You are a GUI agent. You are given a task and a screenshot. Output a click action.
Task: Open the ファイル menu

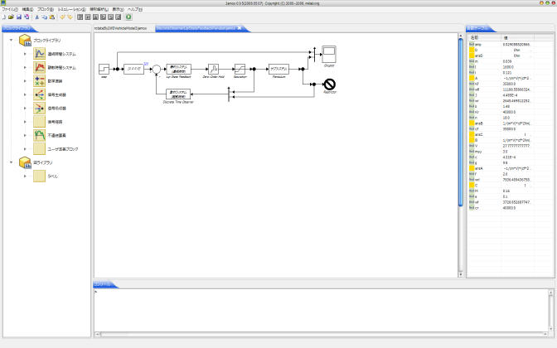tap(9, 8)
